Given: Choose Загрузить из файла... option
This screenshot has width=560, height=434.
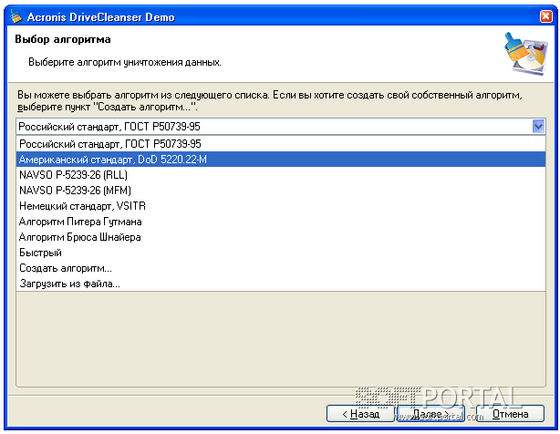Looking at the screenshot, I should click(x=281, y=284).
